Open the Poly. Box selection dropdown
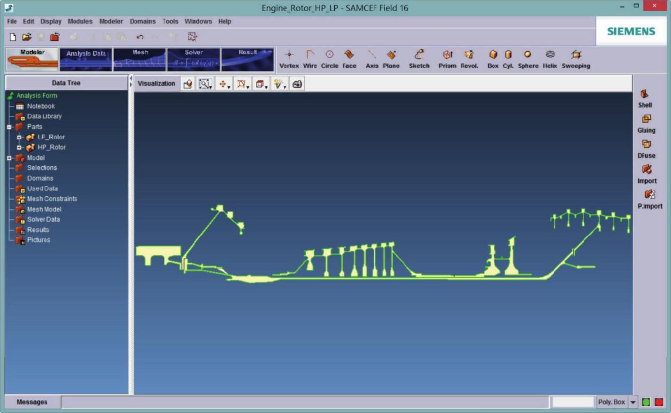Image resolution: width=671 pixels, height=413 pixels. pos(633,402)
